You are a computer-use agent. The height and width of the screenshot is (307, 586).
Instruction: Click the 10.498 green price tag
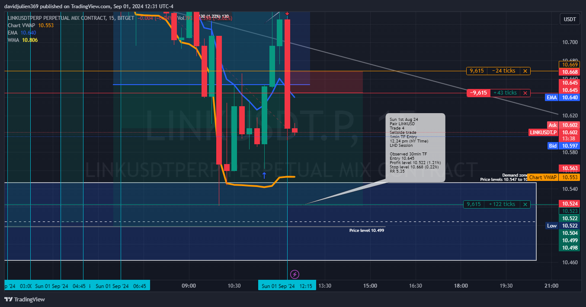pos(569,248)
